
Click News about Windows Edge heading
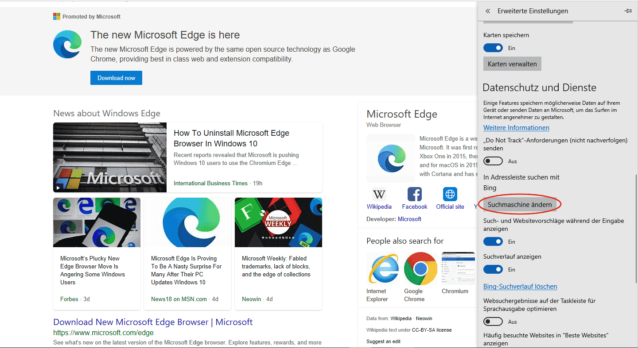[107, 113]
